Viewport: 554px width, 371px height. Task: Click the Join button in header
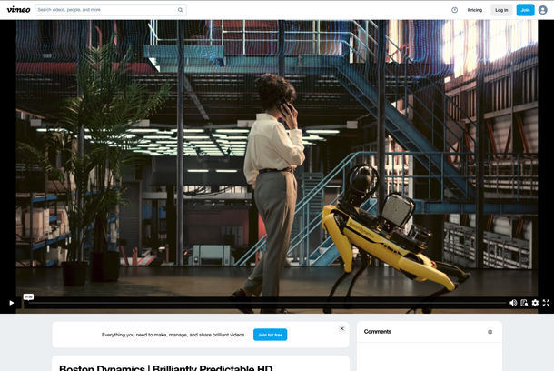tap(525, 10)
